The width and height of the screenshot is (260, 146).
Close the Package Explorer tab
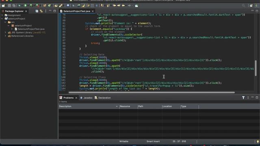pyautogui.click(x=26, y=11)
